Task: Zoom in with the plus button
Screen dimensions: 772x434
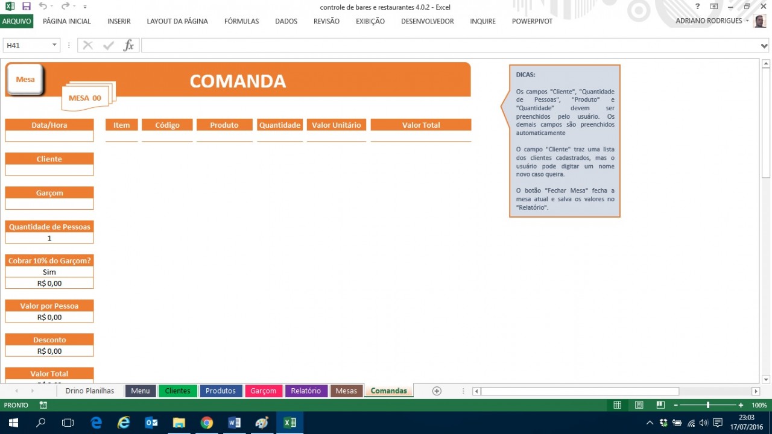Action: pos(741,405)
